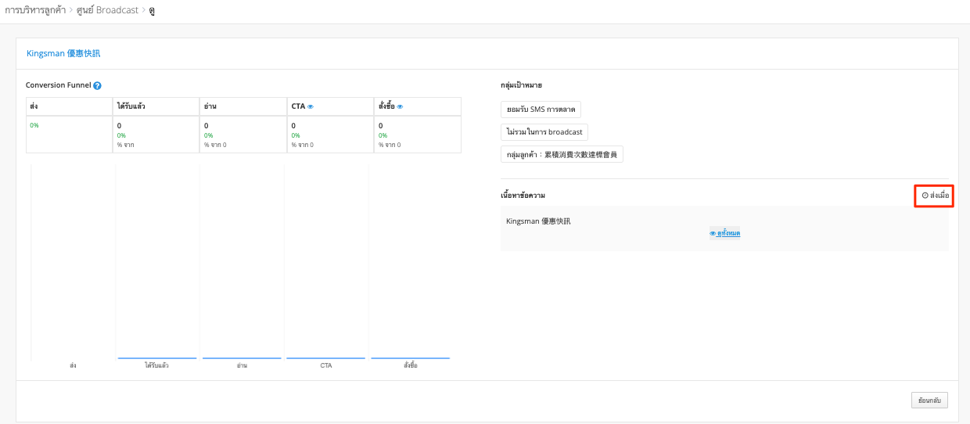Click Kingsman 優惠快訊 message content text
The height and width of the screenshot is (424, 970).
pyautogui.click(x=539, y=221)
